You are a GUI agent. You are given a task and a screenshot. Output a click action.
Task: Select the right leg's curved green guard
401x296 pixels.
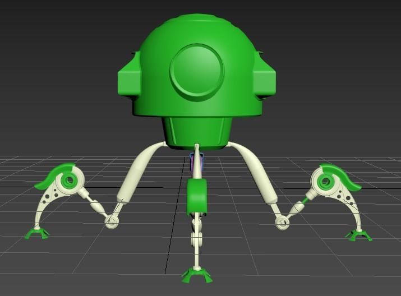coord(341,176)
